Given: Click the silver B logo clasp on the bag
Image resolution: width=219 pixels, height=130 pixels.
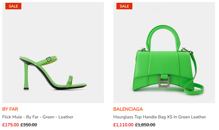Looking at the screenshot, I should pyautogui.click(x=164, y=82).
